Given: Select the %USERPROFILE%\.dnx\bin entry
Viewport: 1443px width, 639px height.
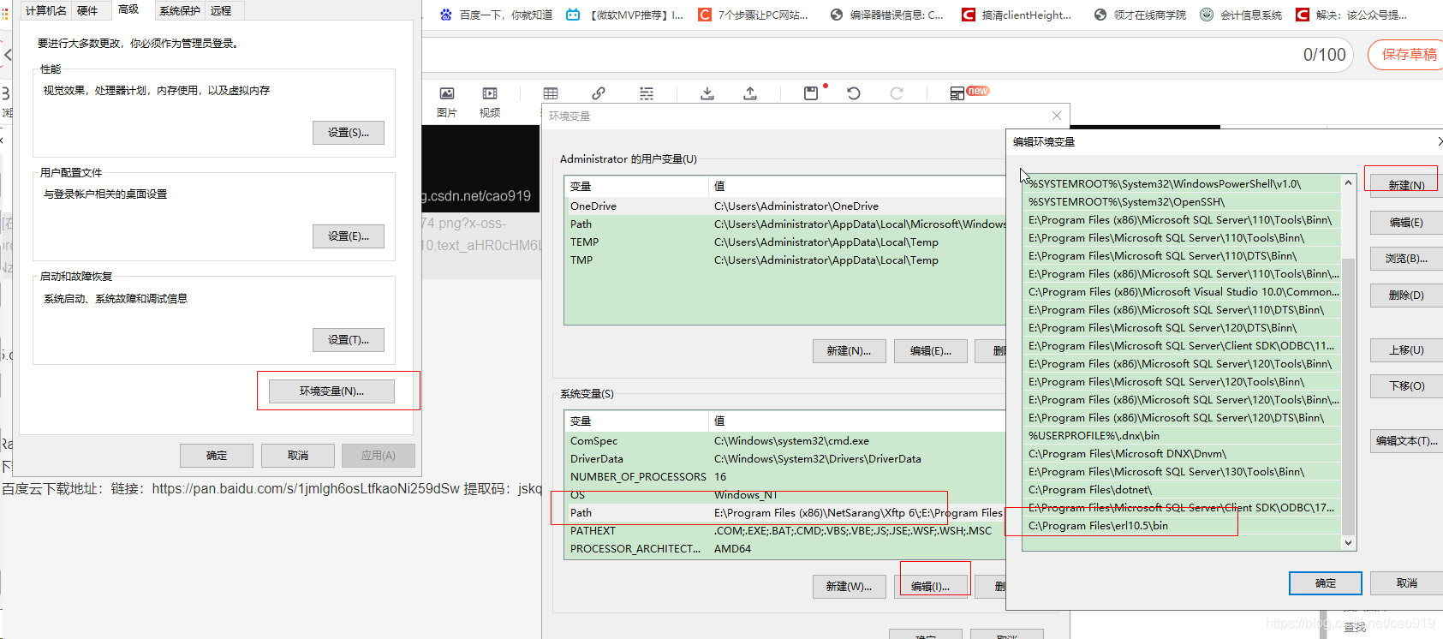Looking at the screenshot, I should click(x=1182, y=436).
